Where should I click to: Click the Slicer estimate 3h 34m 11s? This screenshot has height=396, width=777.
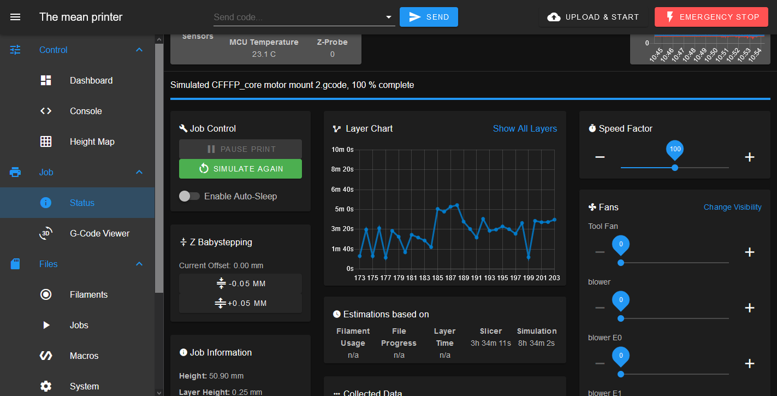491,343
